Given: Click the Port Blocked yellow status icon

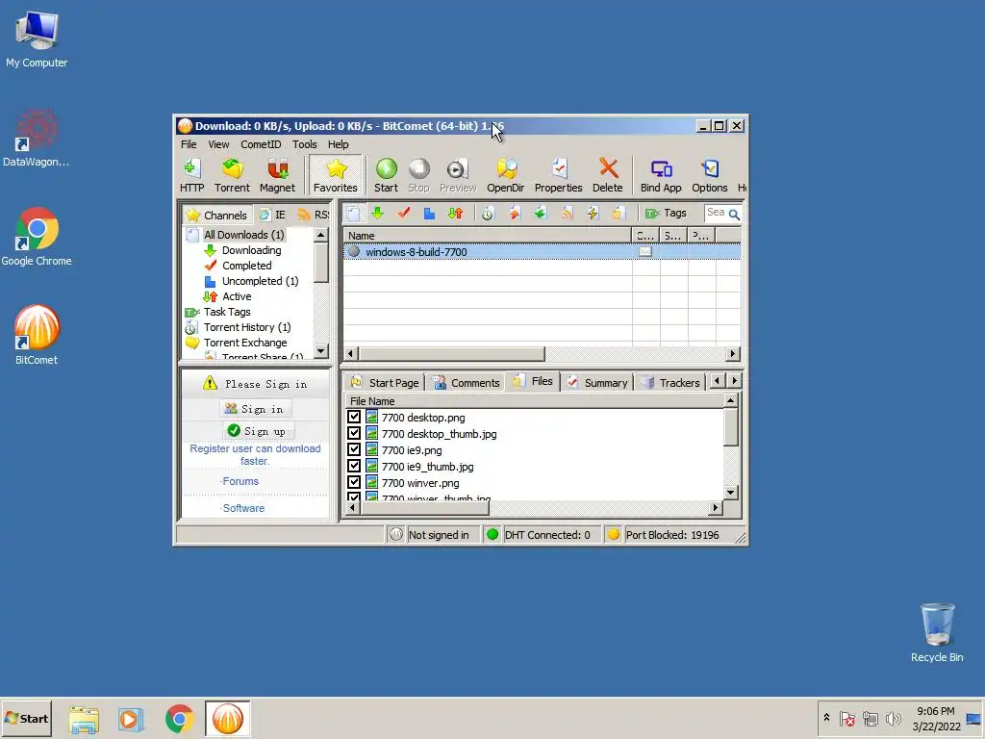Looking at the screenshot, I should (x=613, y=534).
